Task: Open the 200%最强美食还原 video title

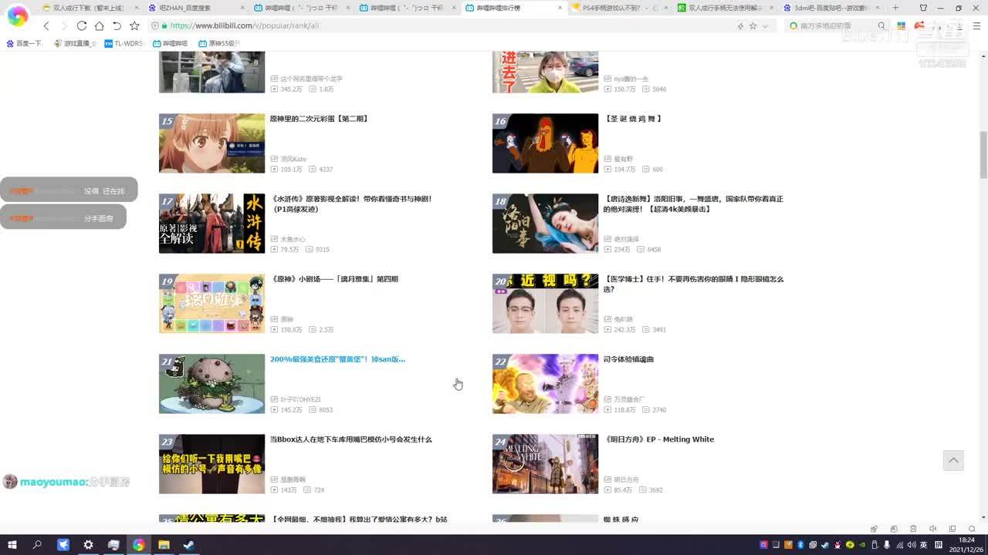Action: [x=337, y=359]
